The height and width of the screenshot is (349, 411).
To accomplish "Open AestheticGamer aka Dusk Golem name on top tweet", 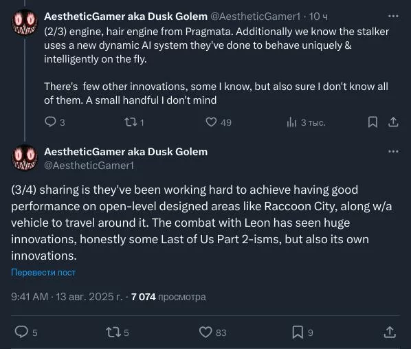I will 126,16.
